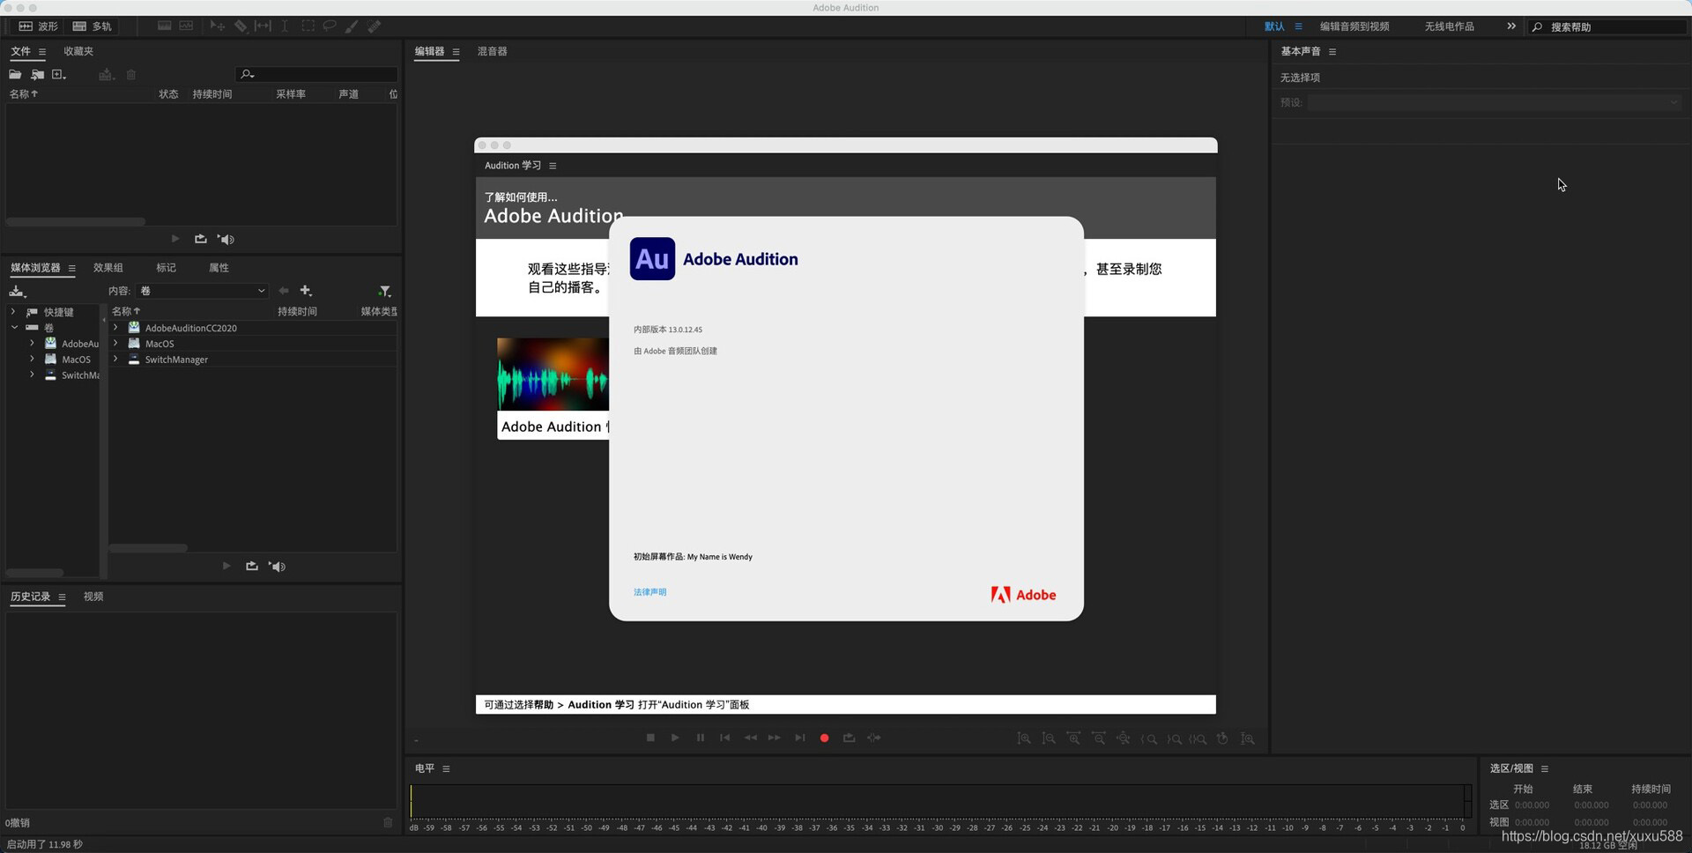
Task: Select the MacOS row in file list
Action: tap(253, 344)
